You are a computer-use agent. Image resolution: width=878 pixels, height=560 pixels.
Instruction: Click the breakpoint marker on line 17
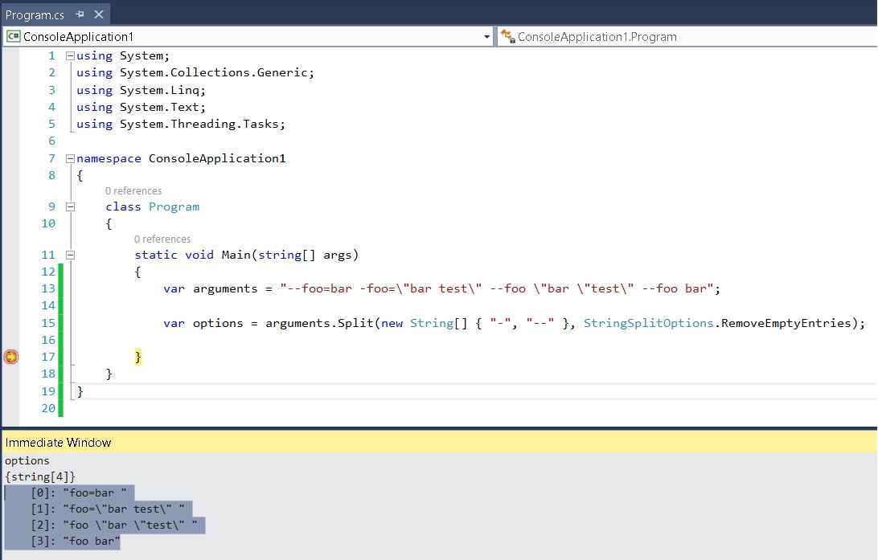tap(11, 357)
